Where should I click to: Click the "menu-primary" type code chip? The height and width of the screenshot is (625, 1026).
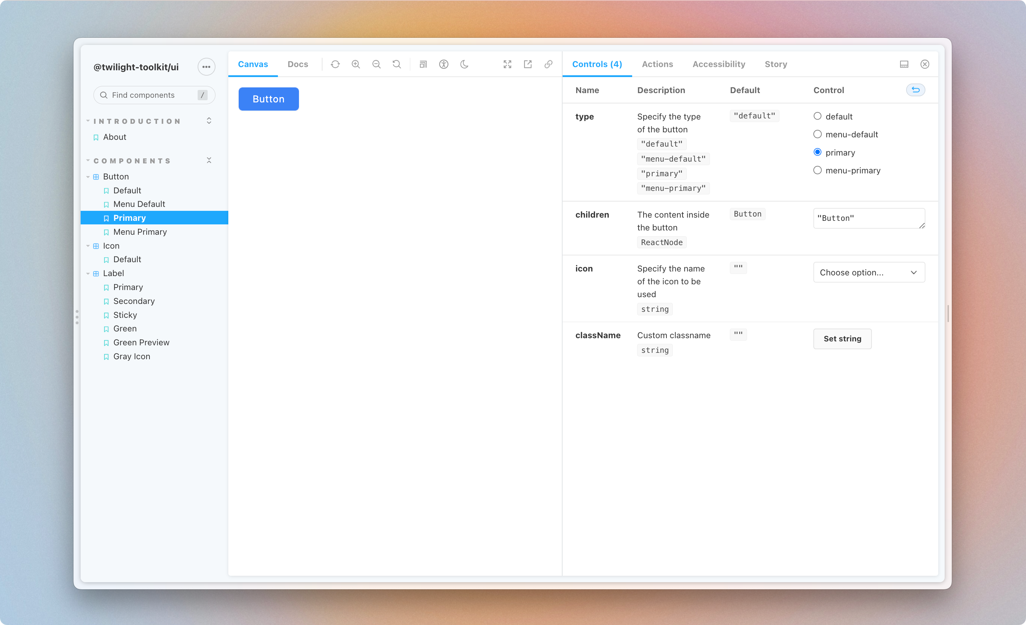pos(673,188)
